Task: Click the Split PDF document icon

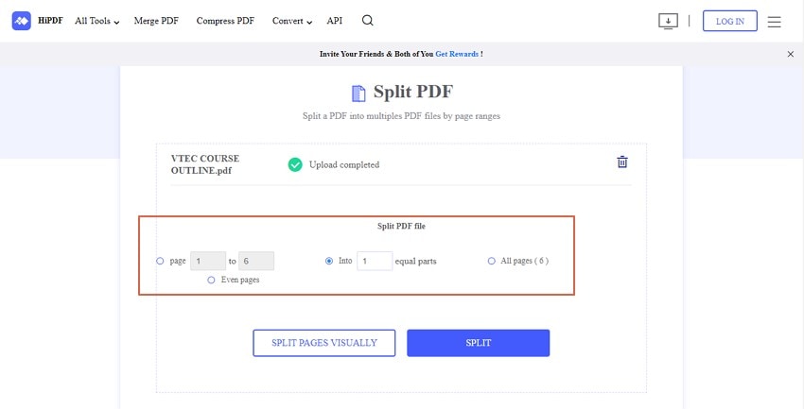Action: click(x=358, y=94)
